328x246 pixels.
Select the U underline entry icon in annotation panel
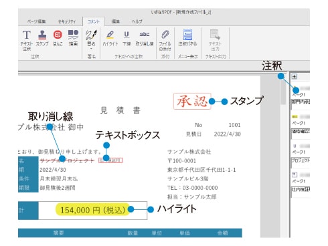coord(295,146)
